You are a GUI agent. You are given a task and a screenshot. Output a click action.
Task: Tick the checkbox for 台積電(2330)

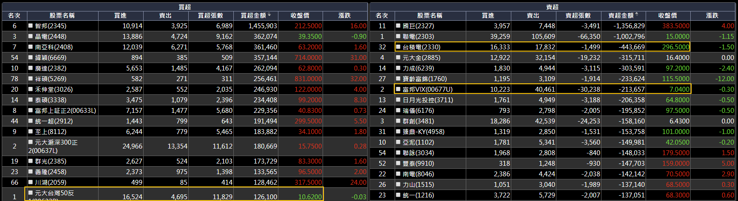[398, 47]
